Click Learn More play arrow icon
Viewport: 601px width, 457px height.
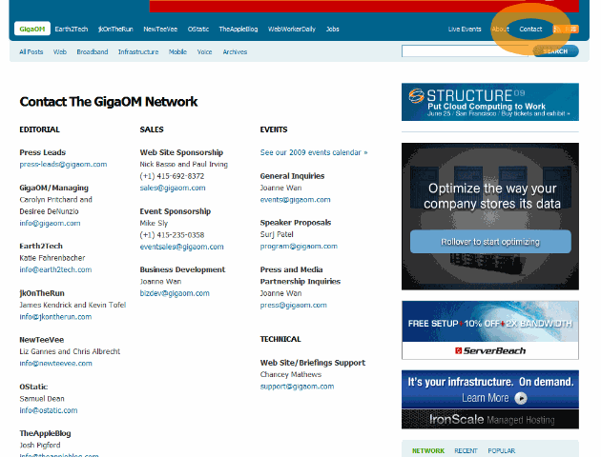click(522, 398)
